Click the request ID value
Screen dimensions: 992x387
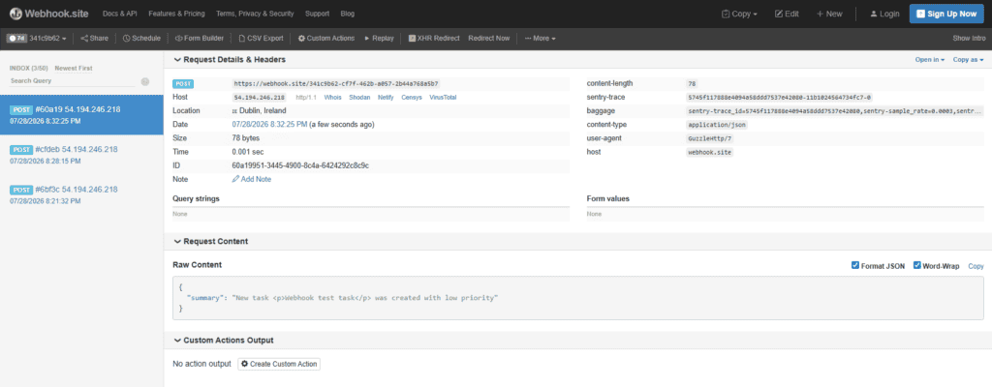point(300,165)
